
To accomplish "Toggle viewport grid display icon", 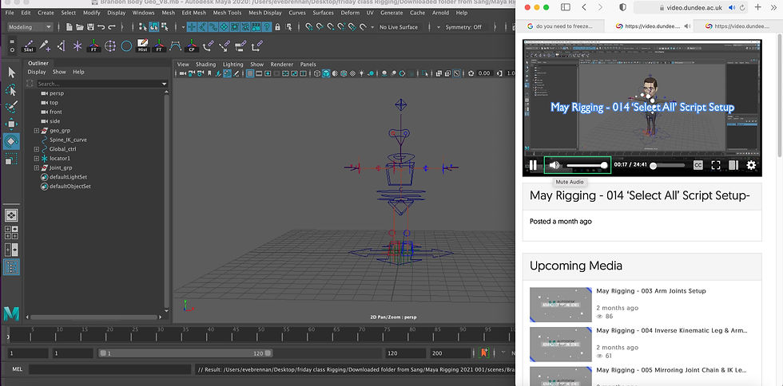I will click(x=251, y=73).
